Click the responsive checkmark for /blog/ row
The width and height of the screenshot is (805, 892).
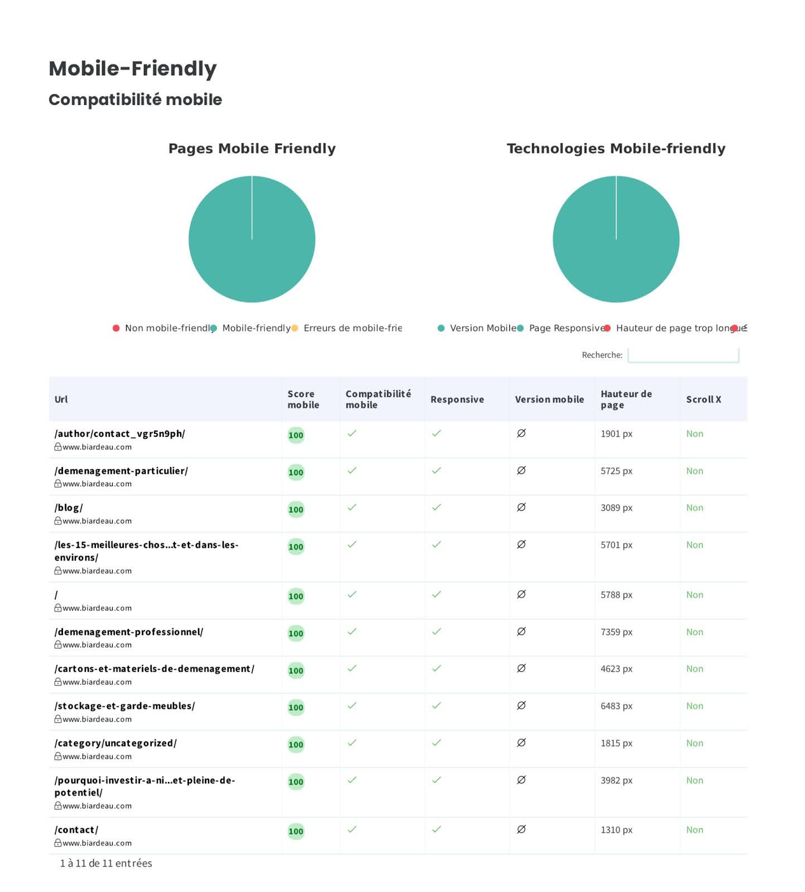pos(436,507)
